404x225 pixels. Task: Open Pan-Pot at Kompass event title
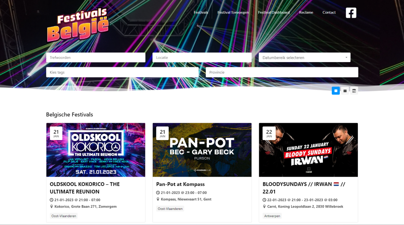click(x=180, y=184)
